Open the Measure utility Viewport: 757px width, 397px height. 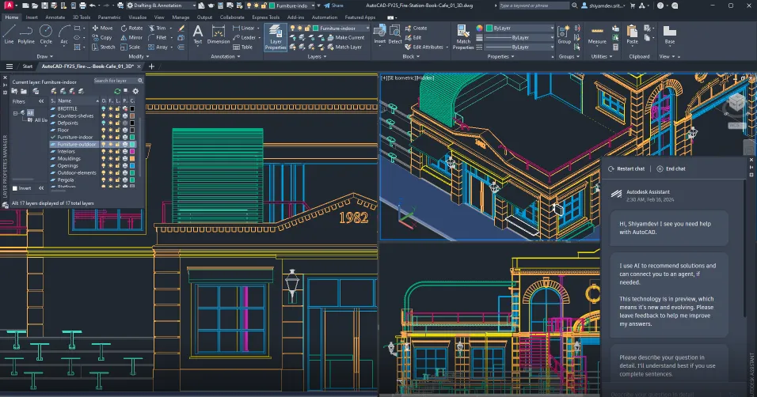pos(597,35)
